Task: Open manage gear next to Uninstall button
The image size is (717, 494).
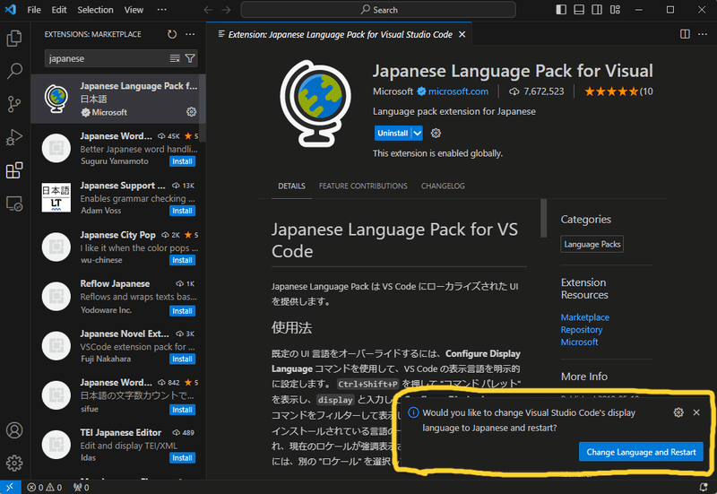Action: tap(436, 133)
